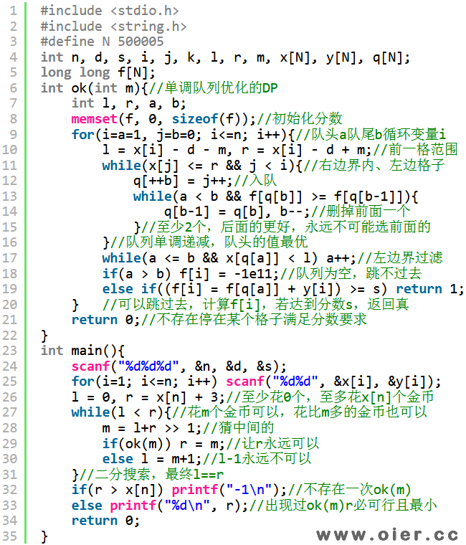Screen dimensions: 466x545
Task: Place cursor on int main() line
Action: point(82,350)
